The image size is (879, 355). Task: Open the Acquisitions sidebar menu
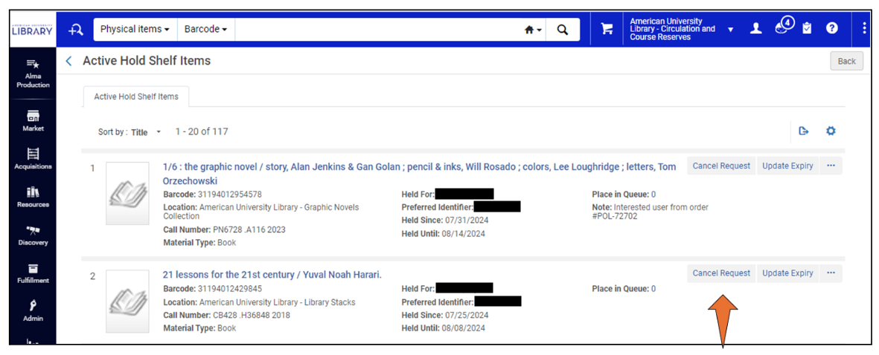[33, 158]
